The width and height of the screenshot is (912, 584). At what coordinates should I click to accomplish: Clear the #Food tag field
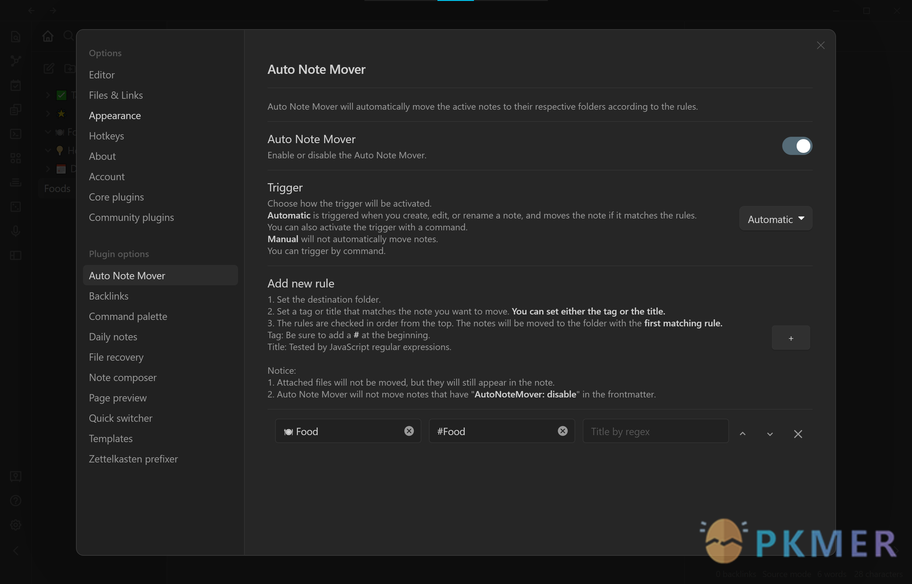tap(563, 431)
